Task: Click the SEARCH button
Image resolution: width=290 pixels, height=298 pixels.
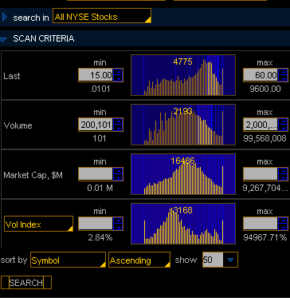Action: pos(26,283)
